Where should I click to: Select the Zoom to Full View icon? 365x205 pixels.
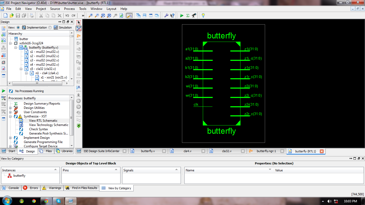(x=103, y=15)
